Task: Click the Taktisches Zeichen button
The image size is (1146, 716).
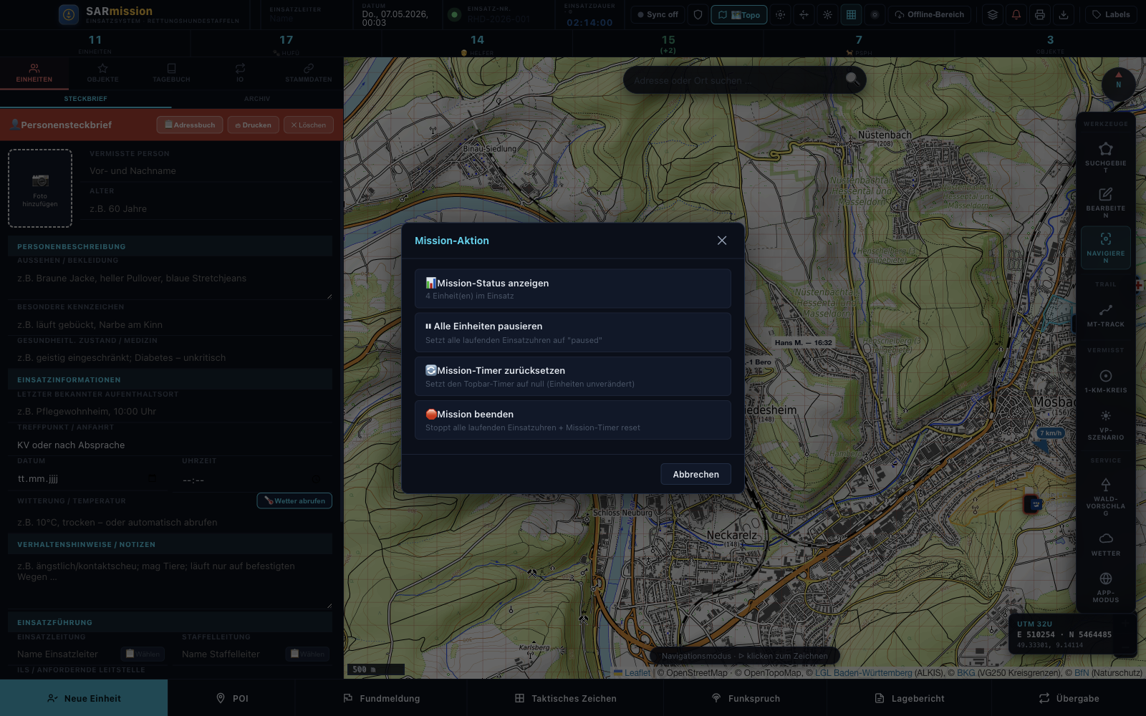Action: (566, 698)
